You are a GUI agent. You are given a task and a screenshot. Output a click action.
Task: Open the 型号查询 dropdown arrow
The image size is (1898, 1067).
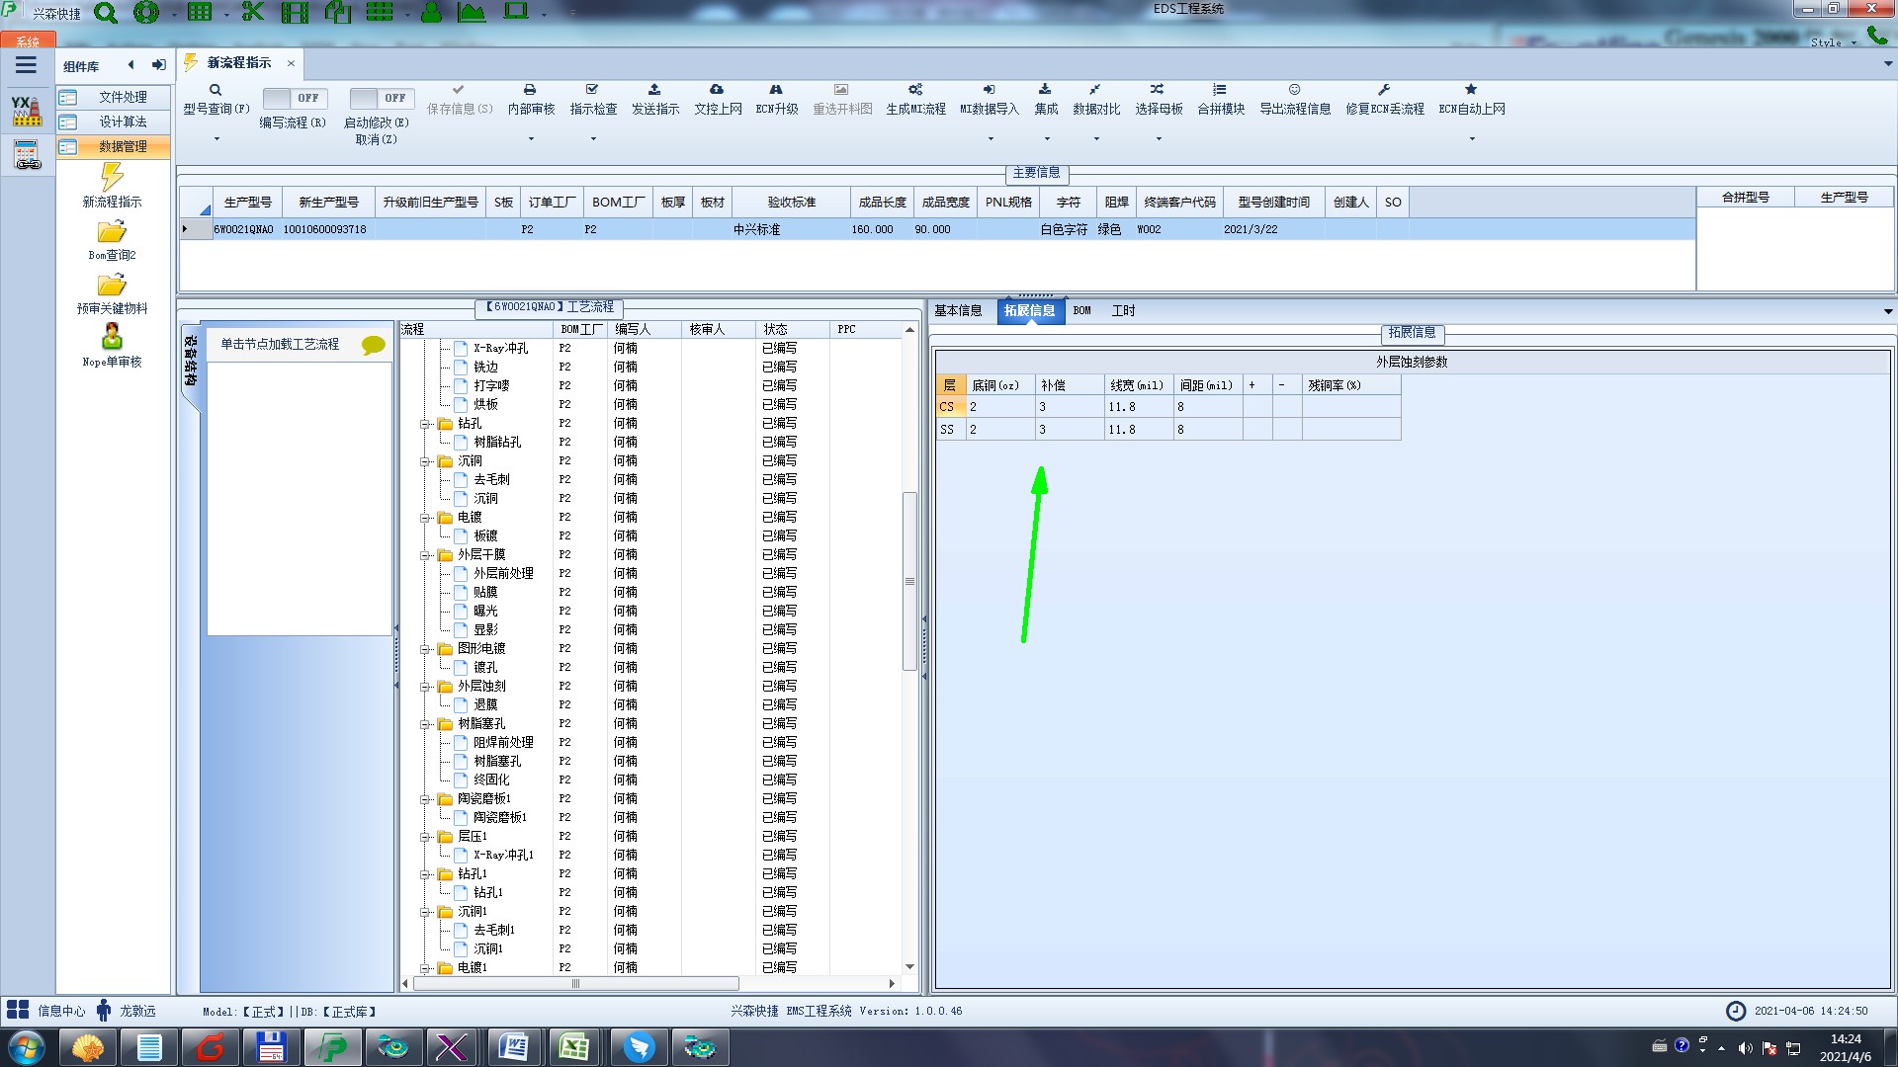coord(216,139)
